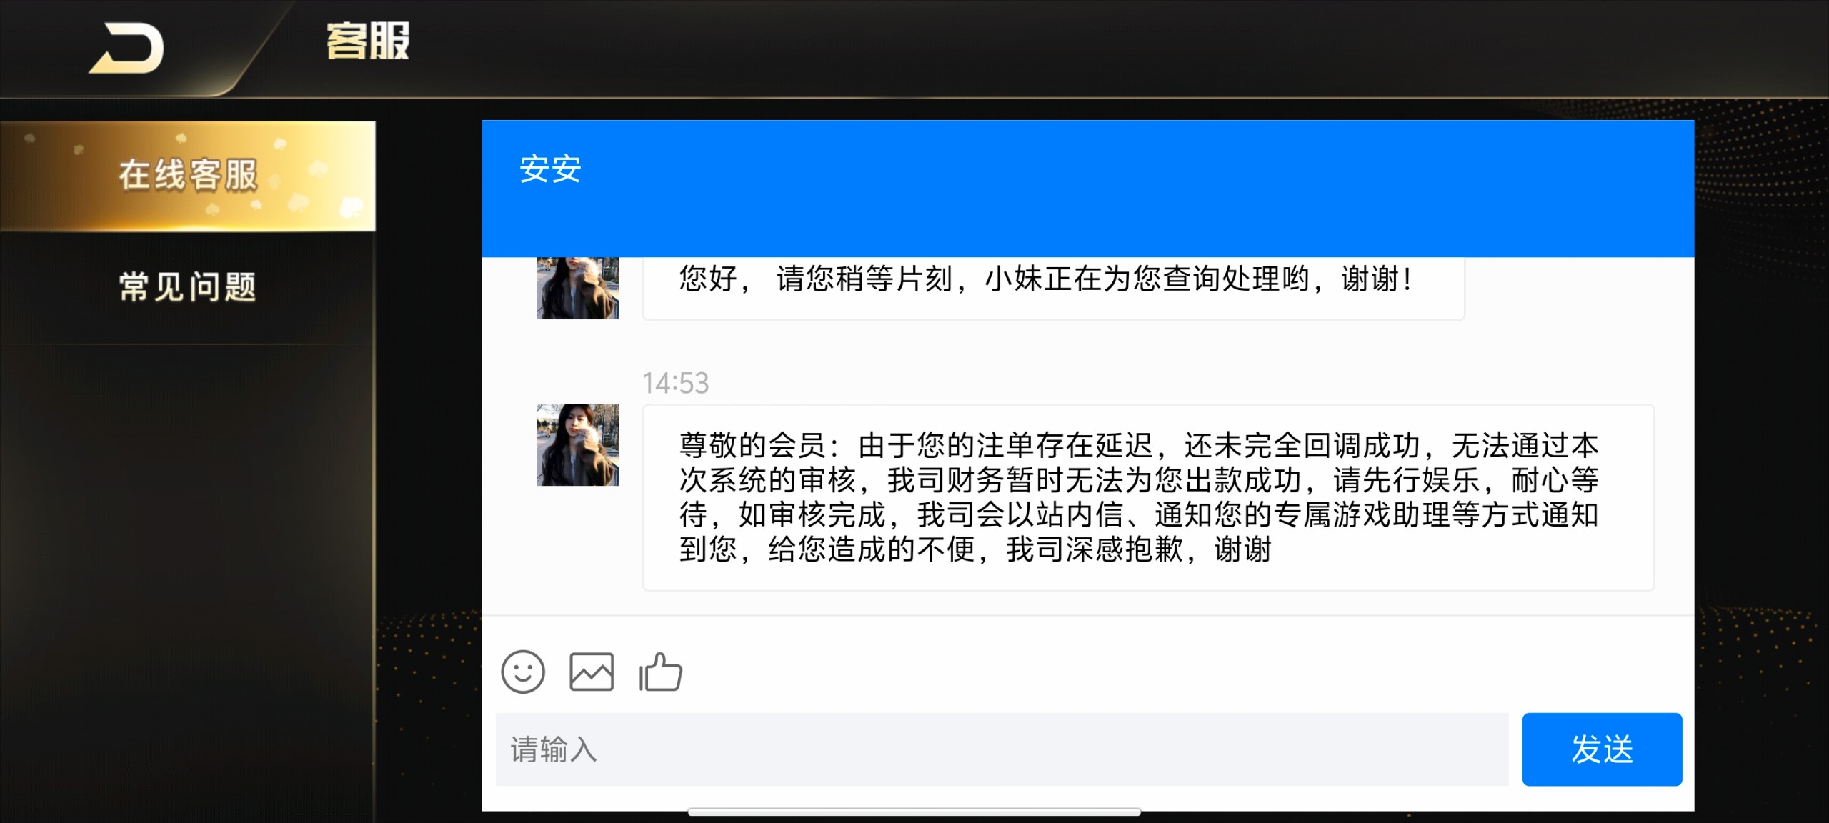The image size is (1829, 823).
Task: Click the 发送 button
Action: [x=1602, y=749]
